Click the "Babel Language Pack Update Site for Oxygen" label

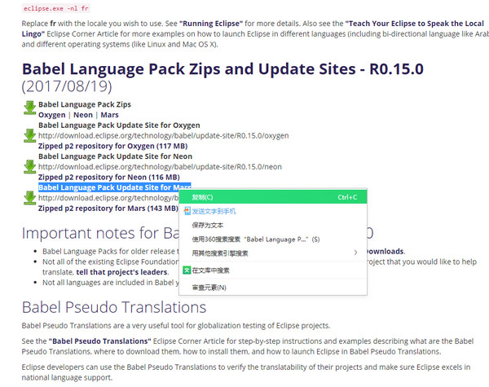point(119,125)
